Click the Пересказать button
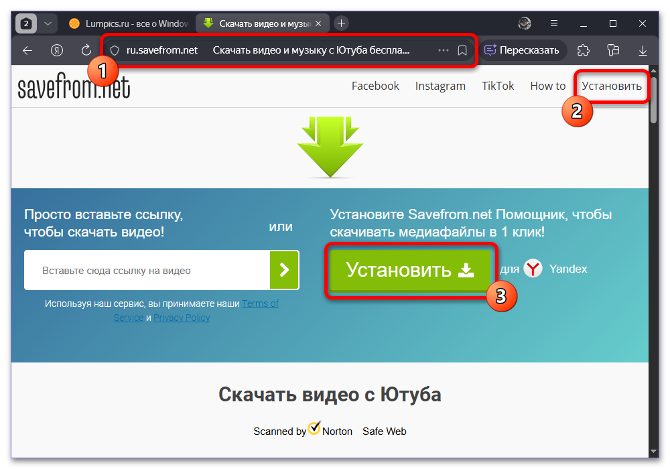Image resolution: width=670 pixels, height=469 pixels. pos(522,50)
